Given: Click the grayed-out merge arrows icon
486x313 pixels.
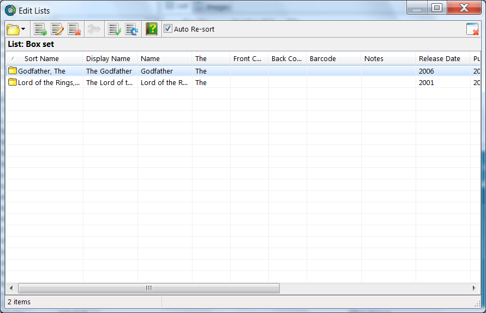Looking at the screenshot, I should pyautogui.click(x=94, y=29).
